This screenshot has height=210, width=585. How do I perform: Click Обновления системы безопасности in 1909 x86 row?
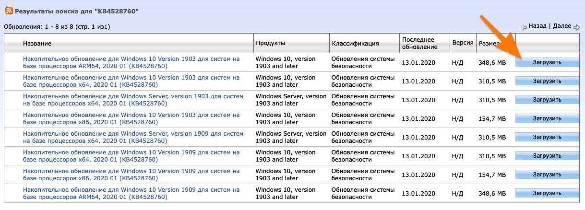point(363,175)
